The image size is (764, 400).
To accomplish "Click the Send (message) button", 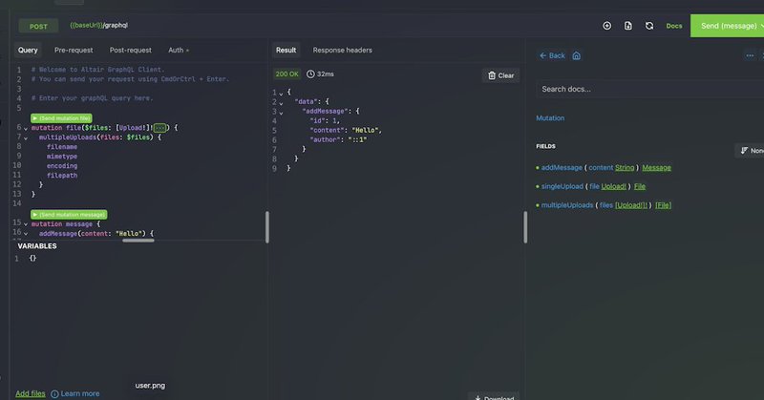I will point(729,26).
